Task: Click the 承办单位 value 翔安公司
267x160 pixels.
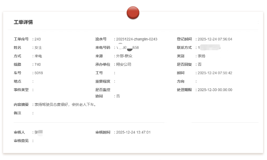Action: [x=124, y=65]
